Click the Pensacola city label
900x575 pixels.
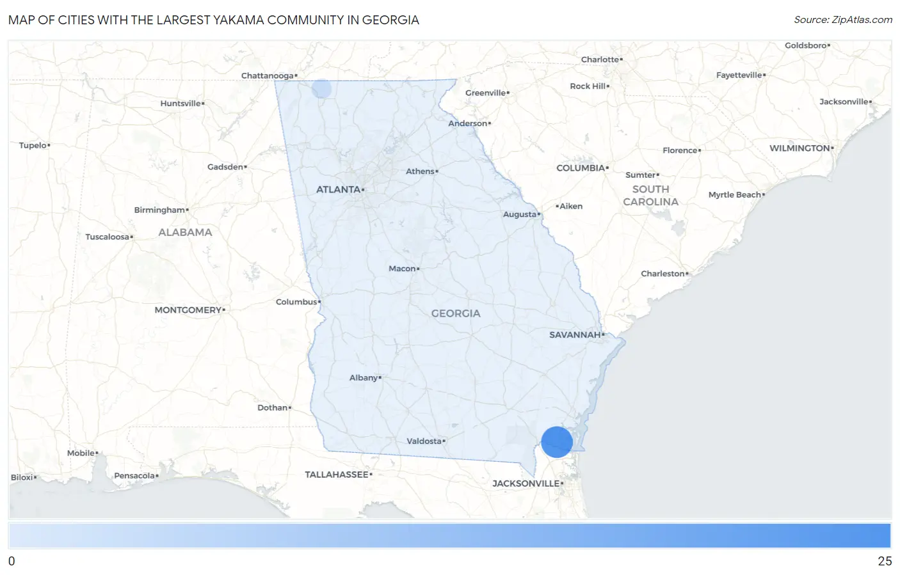(134, 476)
